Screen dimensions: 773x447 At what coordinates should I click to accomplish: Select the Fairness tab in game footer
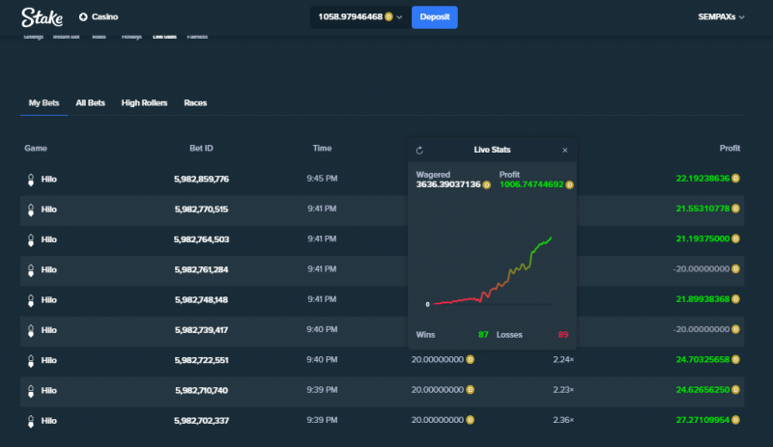(x=197, y=37)
